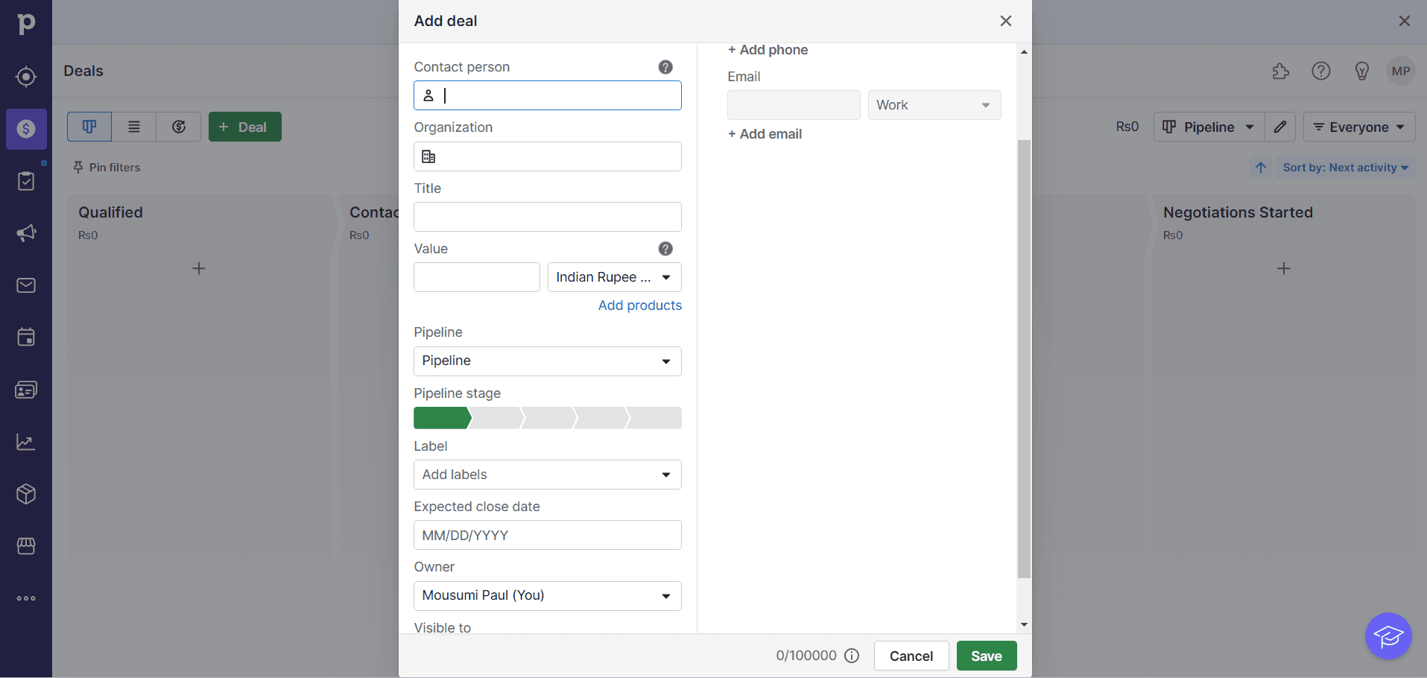The height and width of the screenshot is (678, 1427).
Task: Click Add products in the deal form
Action: (x=639, y=305)
